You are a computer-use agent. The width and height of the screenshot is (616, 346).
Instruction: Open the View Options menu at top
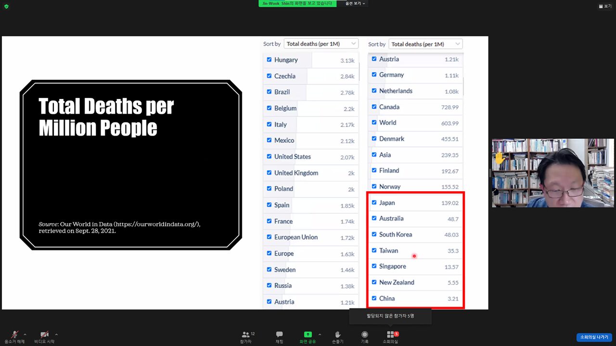pos(355,3)
